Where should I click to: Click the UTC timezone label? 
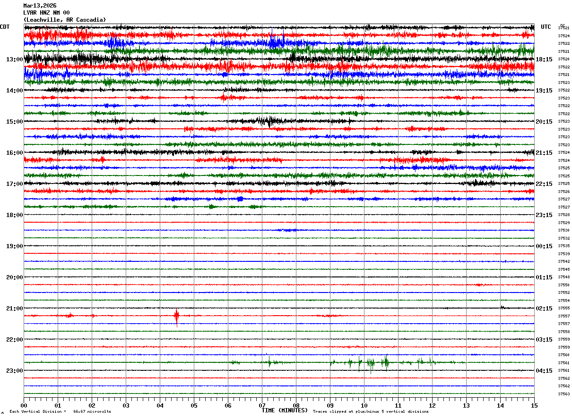(x=546, y=27)
